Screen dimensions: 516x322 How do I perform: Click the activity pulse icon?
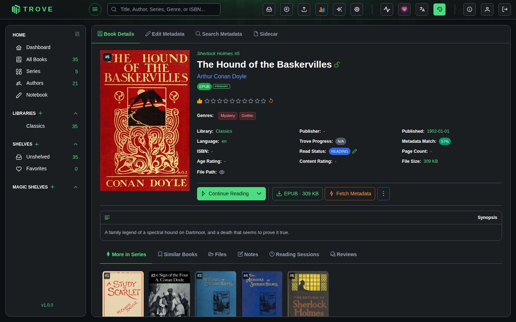coord(387,9)
